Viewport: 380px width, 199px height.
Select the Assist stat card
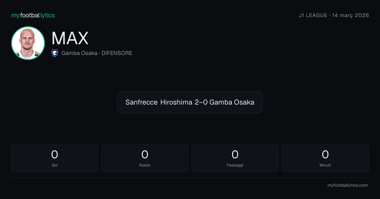pyautogui.click(x=145, y=158)
